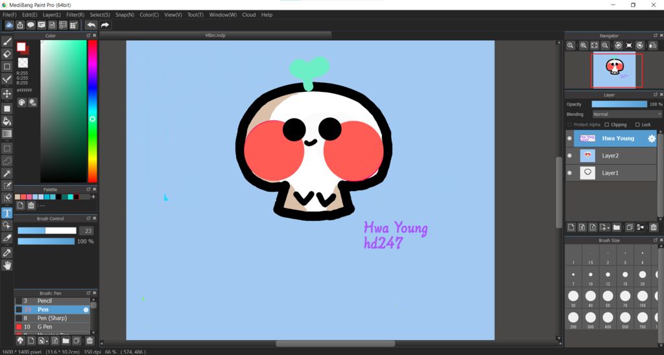Viewport: 664px width, 355px height.
Task: Choose the rectangular Select tool
Action: [6, 148]
